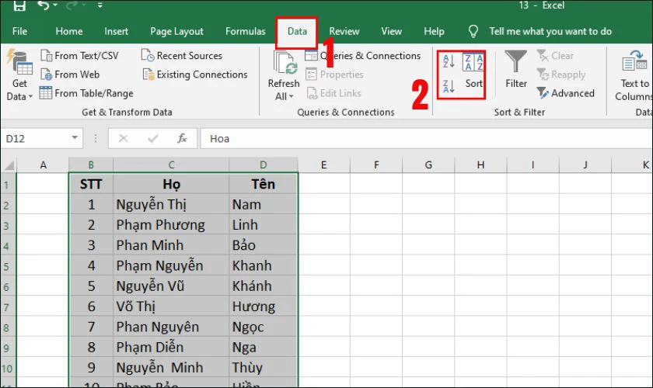Viewport: 653px width, 388px height.
Task: Open Existing Connections
Action: click(x=195, y=74)
